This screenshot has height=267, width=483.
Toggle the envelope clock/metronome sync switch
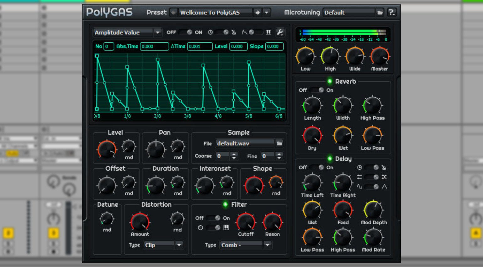[x=222, y=32]
